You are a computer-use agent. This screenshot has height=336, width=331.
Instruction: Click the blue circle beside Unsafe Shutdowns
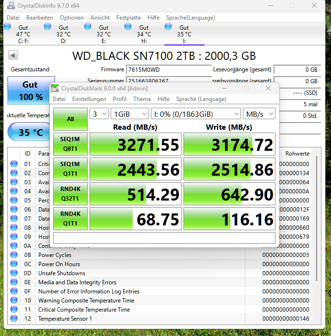[x=14, y=273]
